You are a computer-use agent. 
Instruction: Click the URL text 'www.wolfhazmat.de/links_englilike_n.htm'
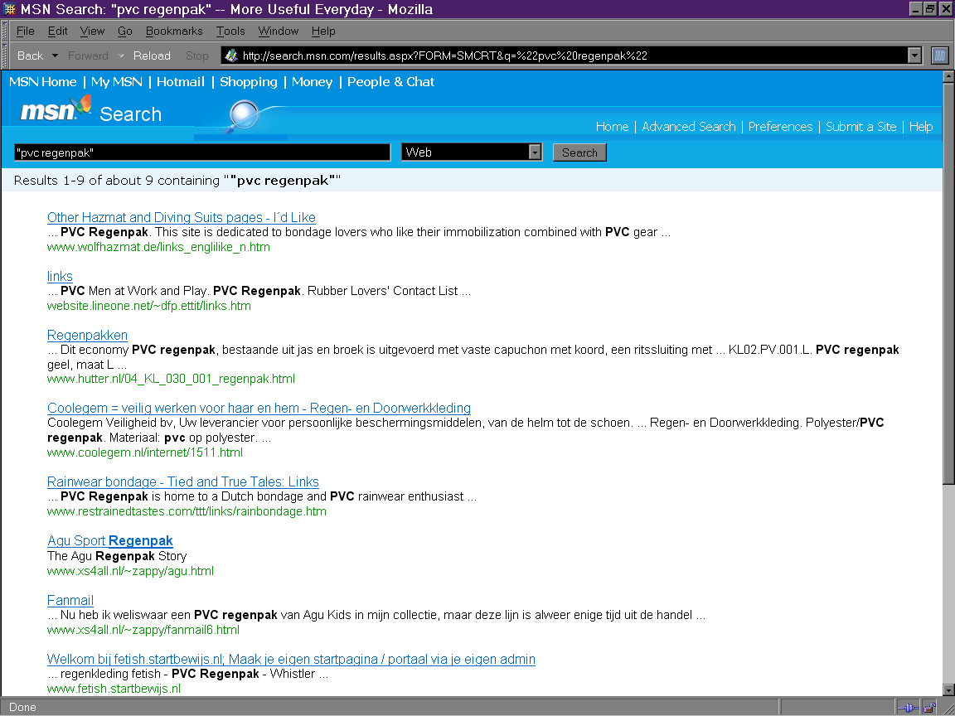158,247
